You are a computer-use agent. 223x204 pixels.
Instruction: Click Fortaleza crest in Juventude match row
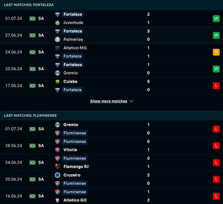[58, 14]
